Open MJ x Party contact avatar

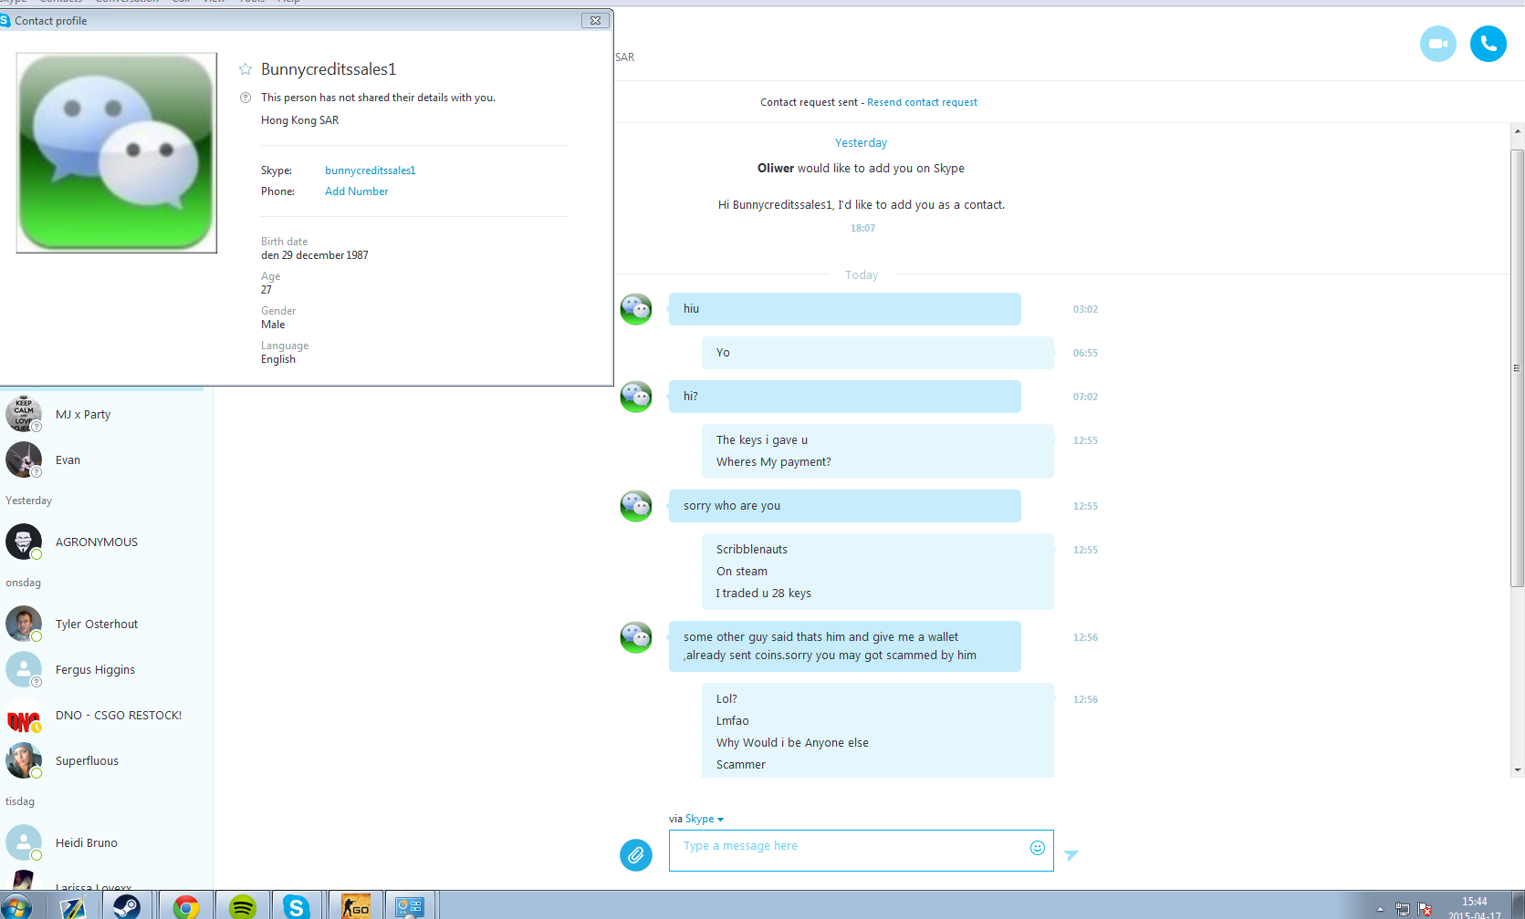pos(24,414)
